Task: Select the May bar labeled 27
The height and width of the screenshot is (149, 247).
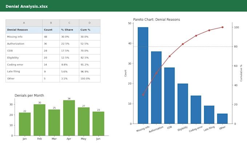Action: pos(84,122)
